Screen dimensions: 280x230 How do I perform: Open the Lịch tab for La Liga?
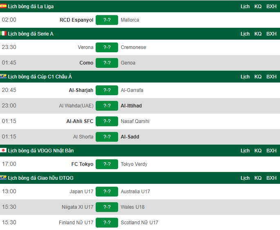[245, 7]
